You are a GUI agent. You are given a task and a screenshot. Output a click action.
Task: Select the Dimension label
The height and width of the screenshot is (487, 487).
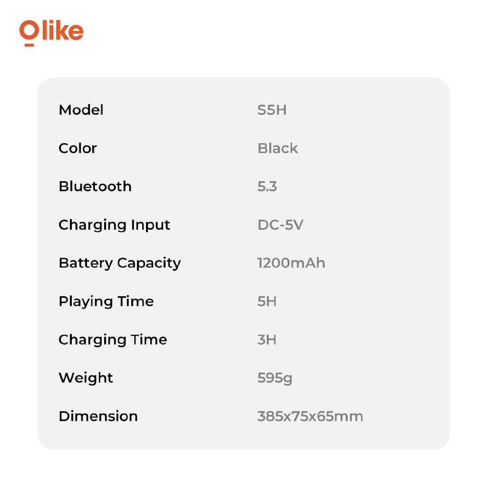point(98,416)
